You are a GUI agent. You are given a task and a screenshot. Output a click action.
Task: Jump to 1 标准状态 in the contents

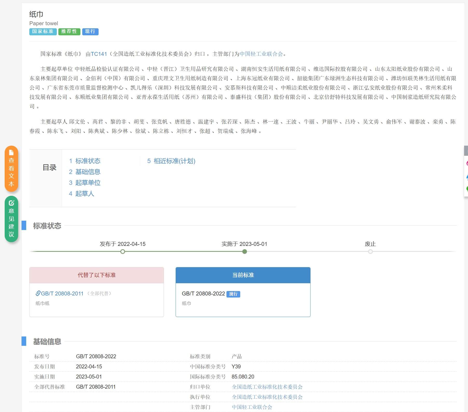(85, 161)
